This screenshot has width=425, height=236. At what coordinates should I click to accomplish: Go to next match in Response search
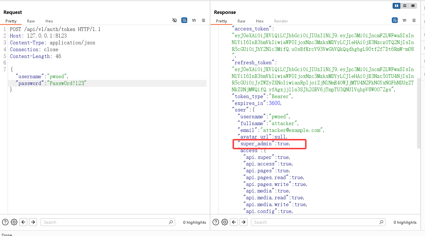coord(244,222)
